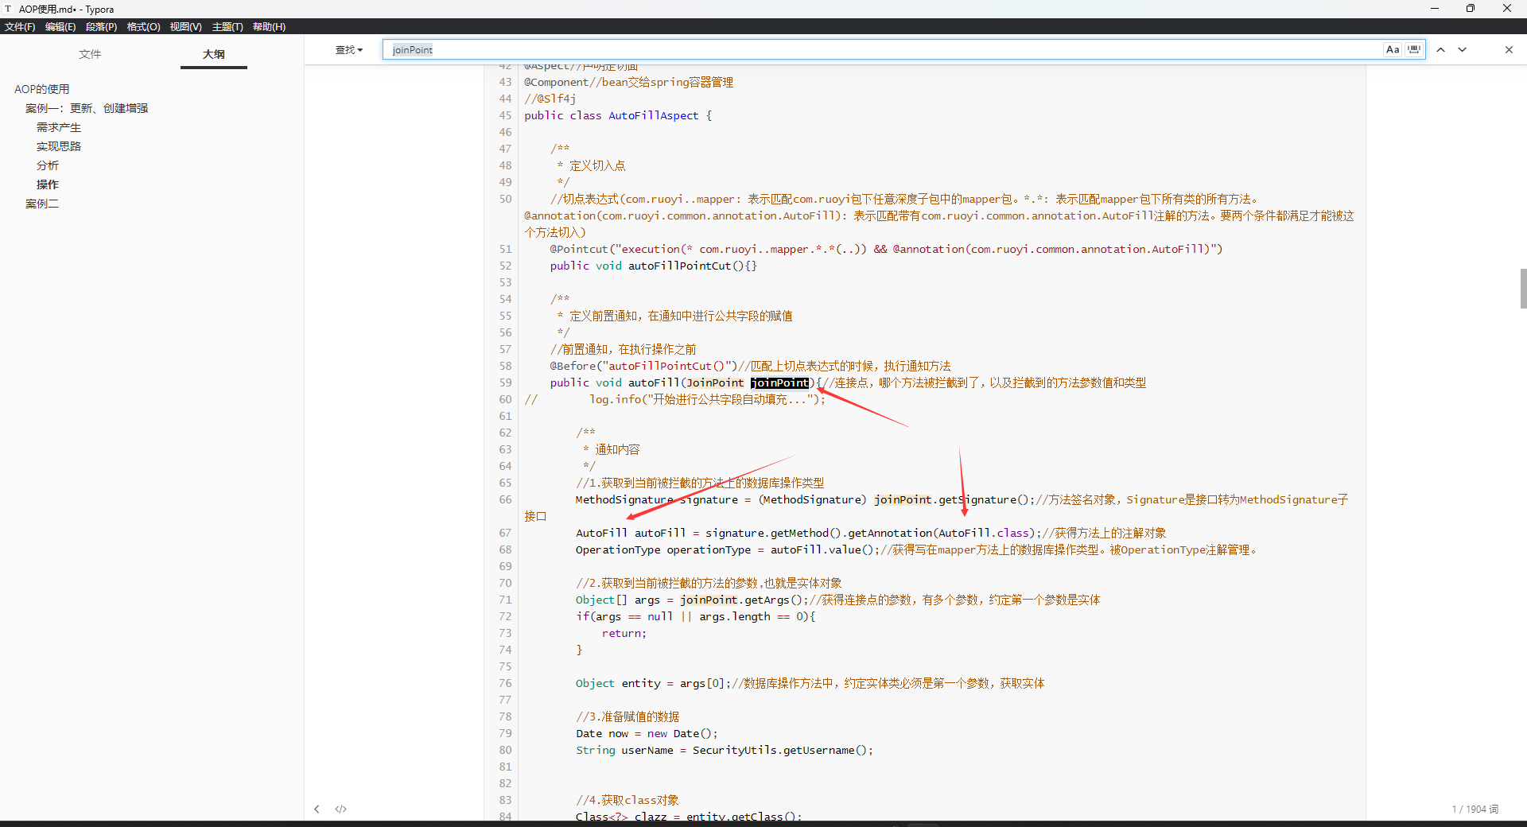Click log.info statement on line 60
Viewport: 1527px width, 827px height.
(x=707, y=399)
